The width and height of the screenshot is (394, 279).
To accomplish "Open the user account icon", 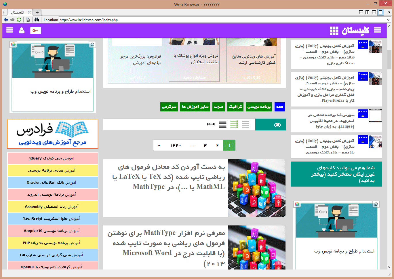I will (22, 30).
